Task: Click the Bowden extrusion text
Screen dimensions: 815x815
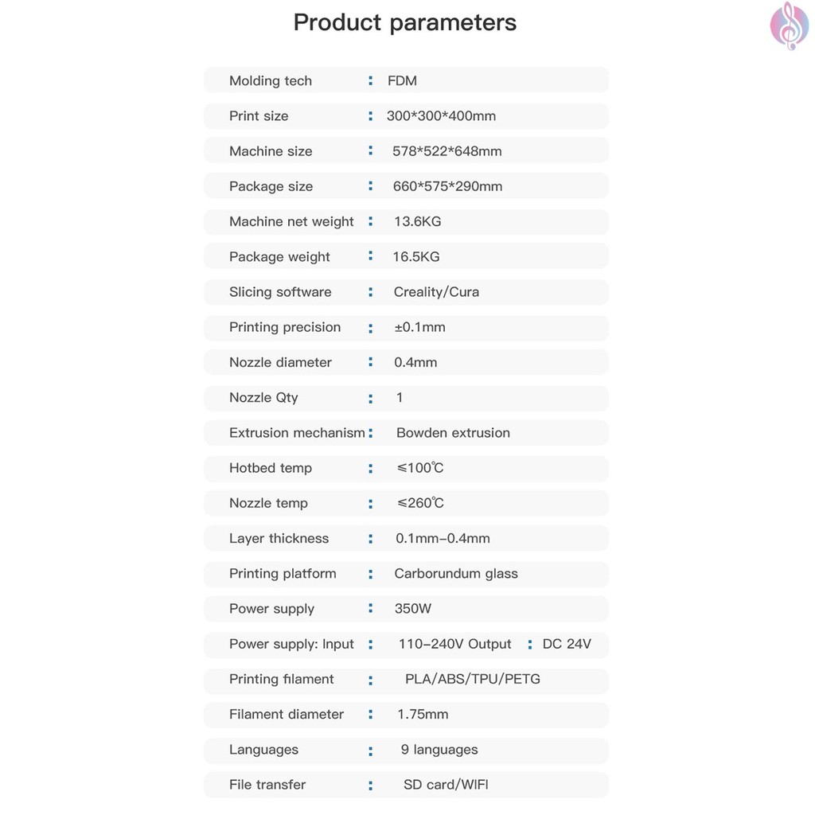Action: (x=453, y=433)
